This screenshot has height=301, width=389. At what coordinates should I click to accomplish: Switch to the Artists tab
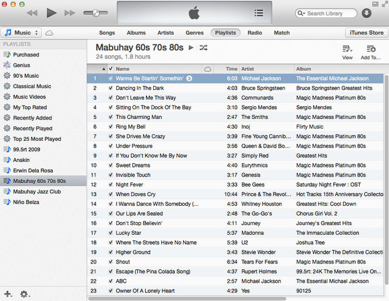pos(166,33)
